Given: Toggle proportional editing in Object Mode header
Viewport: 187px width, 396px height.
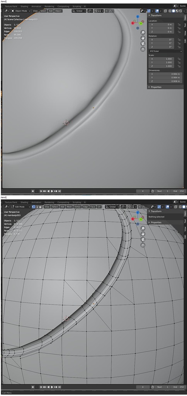Looking at the screenshot, I should (x=107, y=11).
